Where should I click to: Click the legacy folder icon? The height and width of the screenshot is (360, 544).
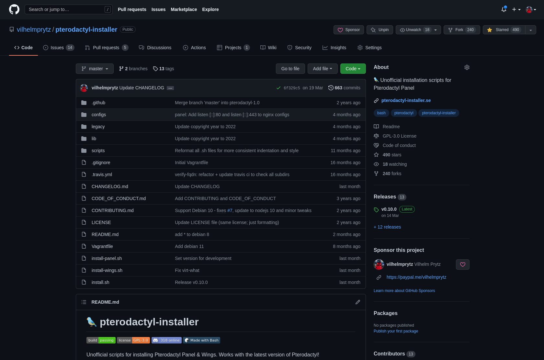pyautogui.click(x=84, y=127)
